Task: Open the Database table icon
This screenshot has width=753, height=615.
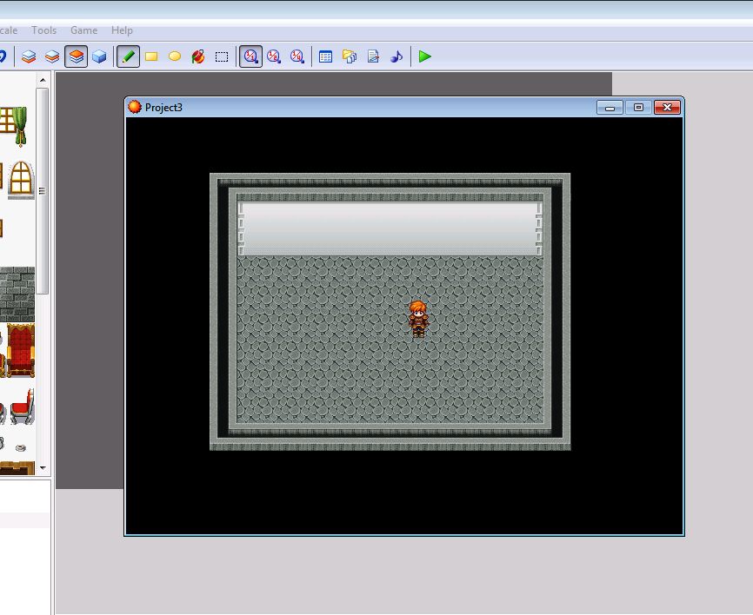Action: click(325, 56)
